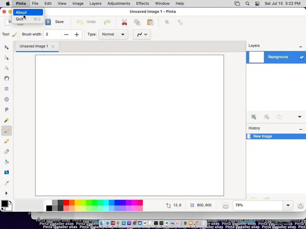
Task: Select the Zoom magnifier tool
Action: coord(7,68)
